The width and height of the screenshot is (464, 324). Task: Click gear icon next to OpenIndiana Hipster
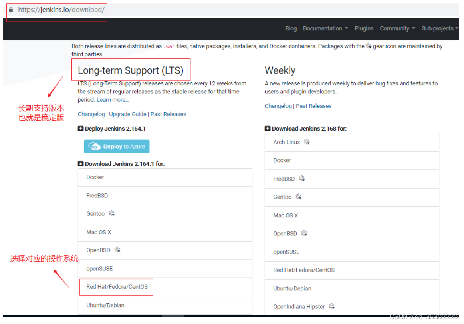pos(332,306)
